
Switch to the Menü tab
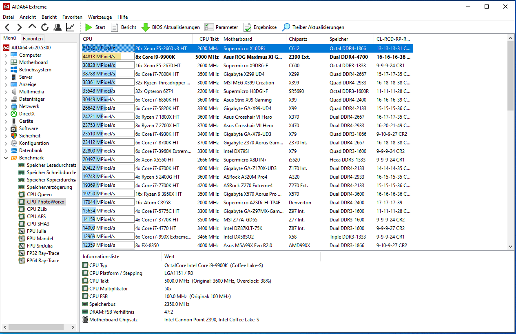10,38
